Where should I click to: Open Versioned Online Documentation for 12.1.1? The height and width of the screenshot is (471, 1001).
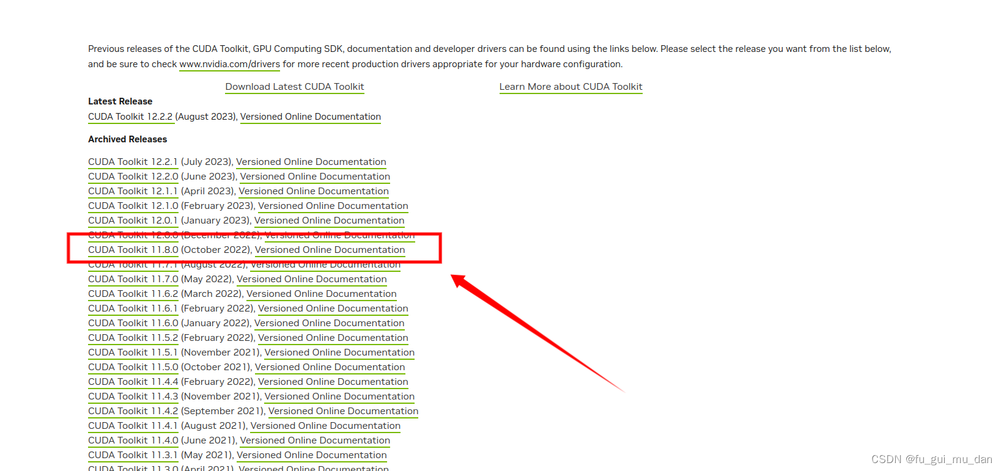(314, 191)
